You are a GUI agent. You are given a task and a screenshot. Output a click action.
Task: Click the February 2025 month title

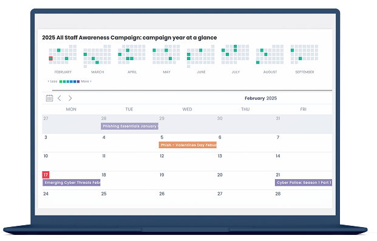(x=260, y=98)
